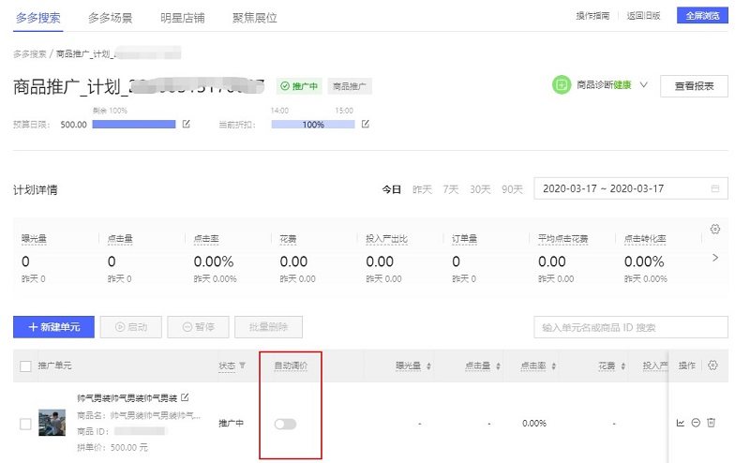Check the select-all checkbox in 推广单元 header
Image resolution: width=750 pixels, height=463 pixels.
[x=25, y=366]
